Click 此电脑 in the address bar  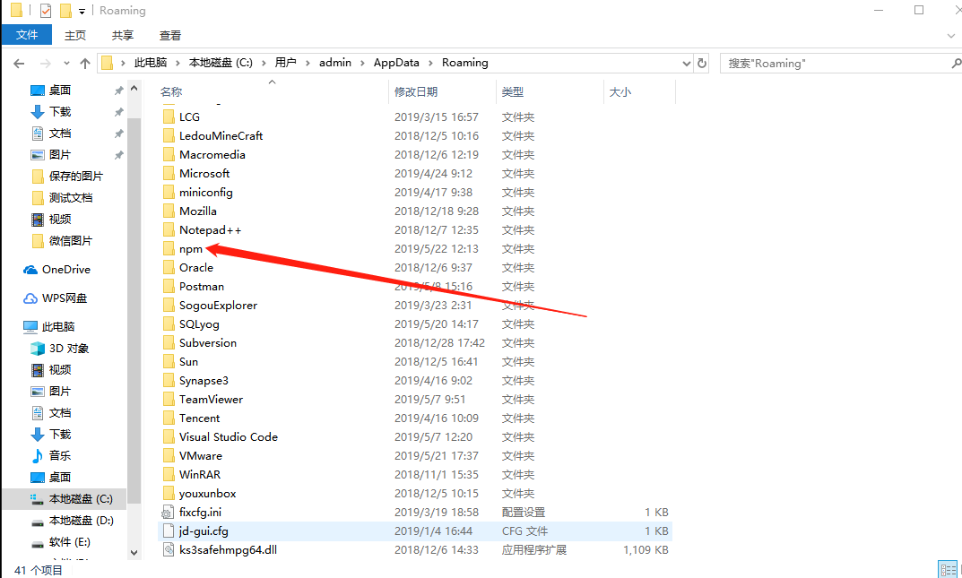[x=151, y=63]
